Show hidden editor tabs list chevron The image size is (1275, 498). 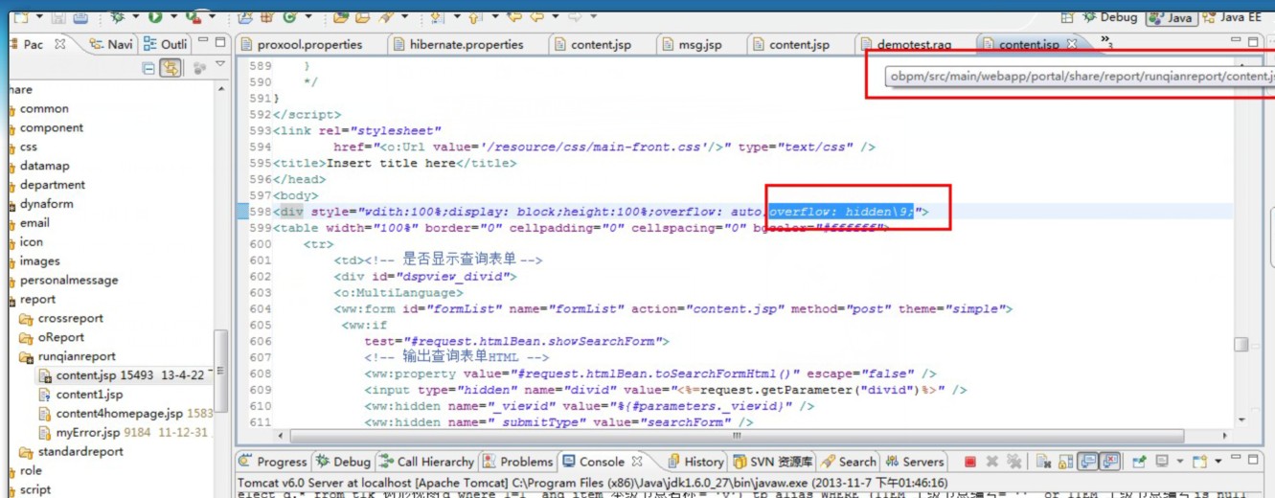(1106, 42)
